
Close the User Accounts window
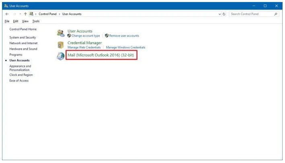[277, 6]
